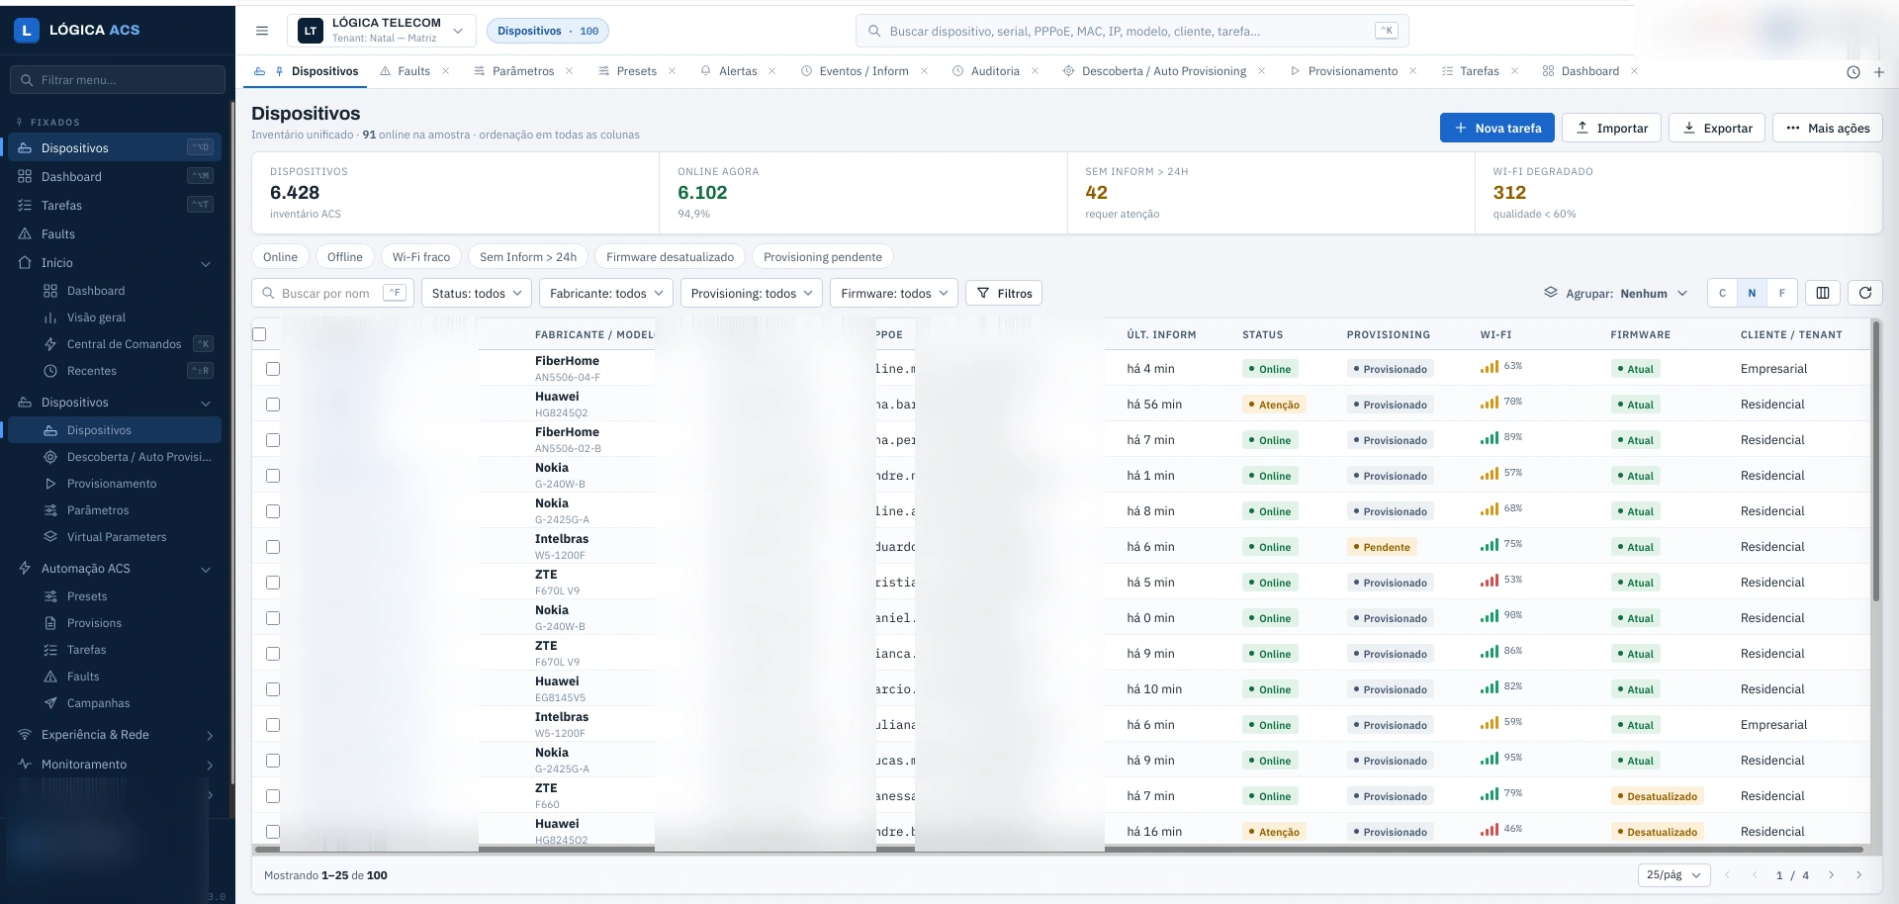The width and height of the screenshot is (1899, 904).
Task: Check the select-all header checkbox
Action: 259,334
